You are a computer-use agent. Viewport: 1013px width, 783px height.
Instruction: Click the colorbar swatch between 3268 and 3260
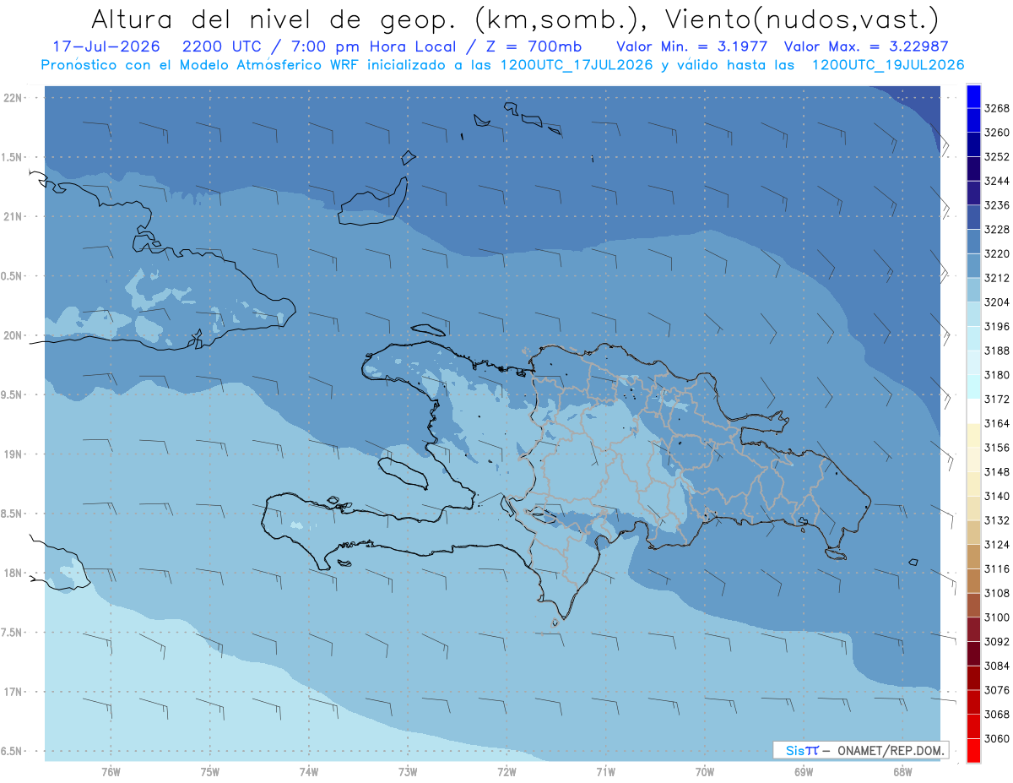click(973, 121)
